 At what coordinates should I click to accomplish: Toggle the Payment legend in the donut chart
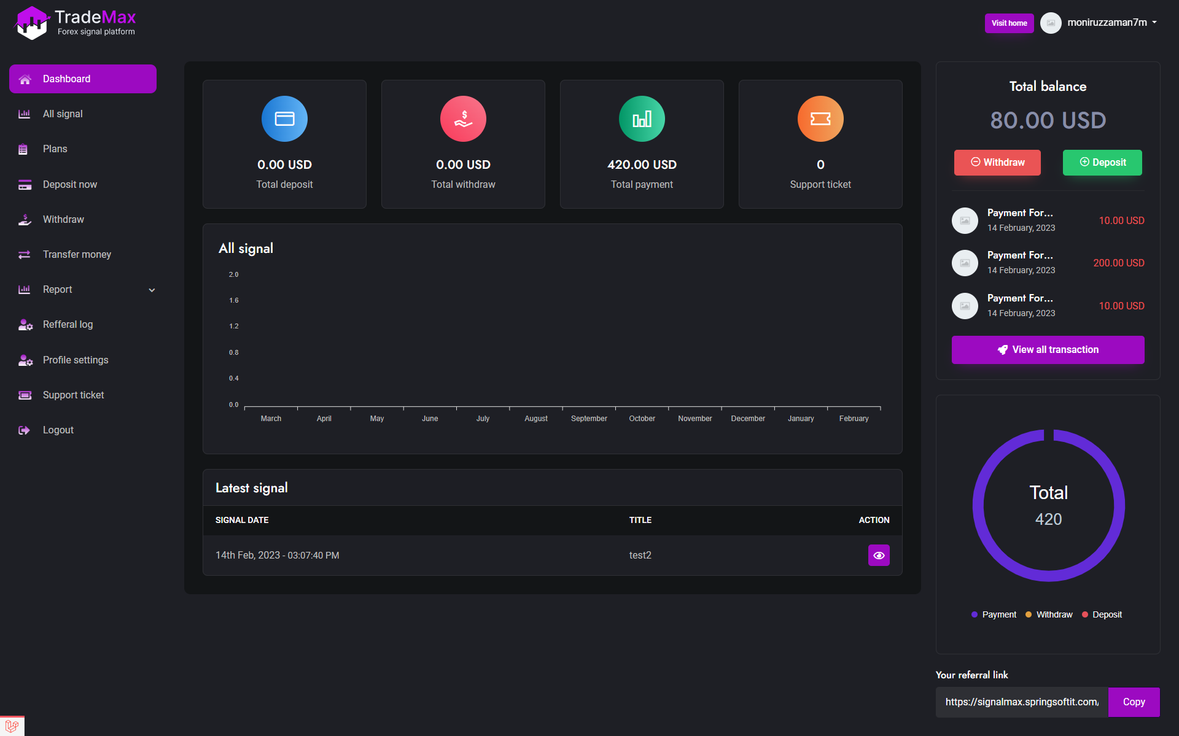point(993,614)
